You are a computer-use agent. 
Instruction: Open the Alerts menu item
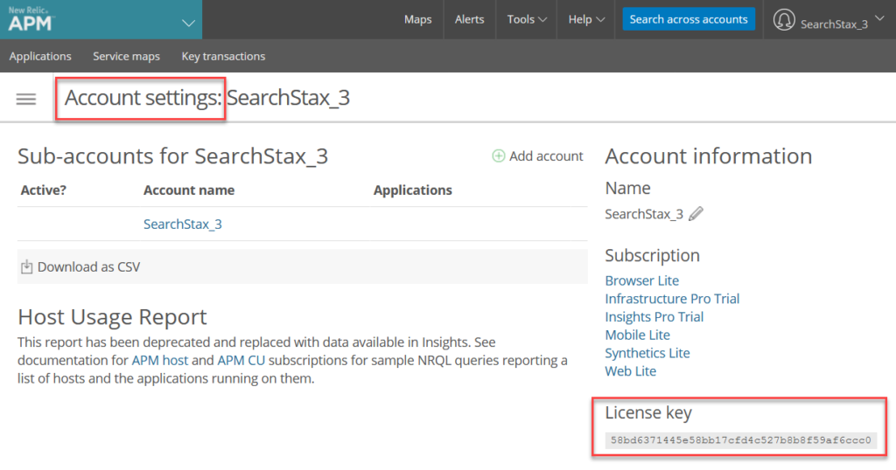tap(469, 19)
